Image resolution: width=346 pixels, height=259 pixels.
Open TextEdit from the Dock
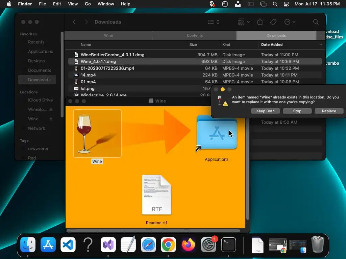point(128,244)
